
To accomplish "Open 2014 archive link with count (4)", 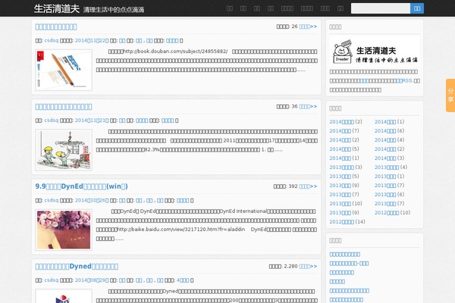I will coord(385,139).
